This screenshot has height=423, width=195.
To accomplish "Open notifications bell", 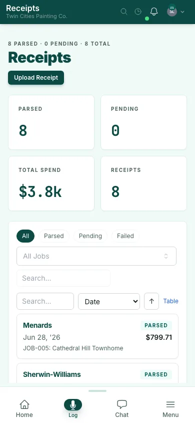I will (154, 12).
